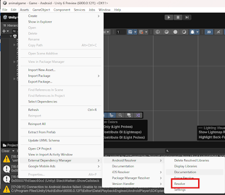The width and height of the screenshot is (225, 195).
Task: Select the outlined sphere shading icon
Action: pos(184,32)
